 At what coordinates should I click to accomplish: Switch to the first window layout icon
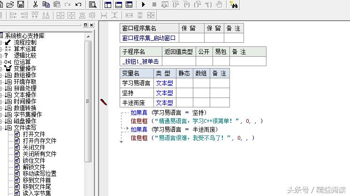108,5
